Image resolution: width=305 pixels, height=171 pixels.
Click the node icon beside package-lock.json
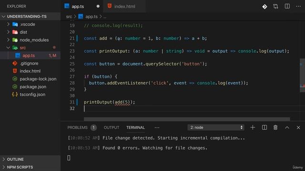pyautogui.click(x=15, y=79)
